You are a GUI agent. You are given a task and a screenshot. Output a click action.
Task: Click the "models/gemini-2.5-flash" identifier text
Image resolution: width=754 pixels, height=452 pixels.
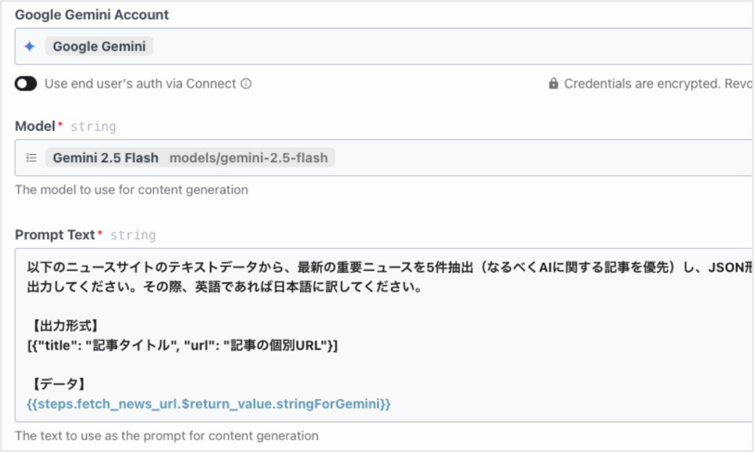pos(248,158)
